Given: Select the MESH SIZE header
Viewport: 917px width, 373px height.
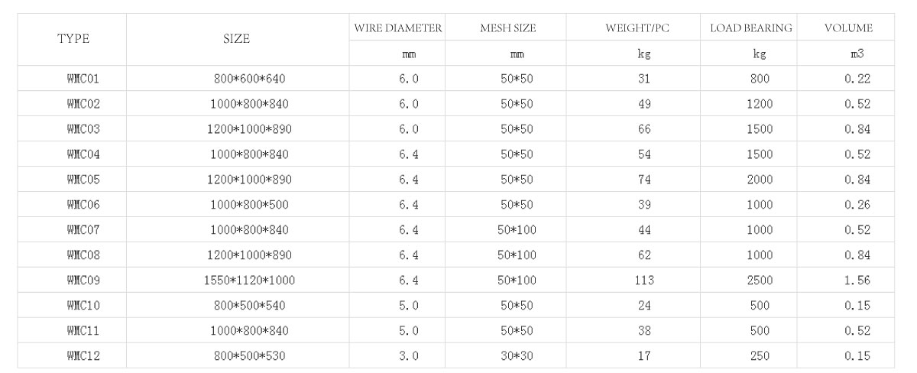Looking at the screenshot, I should (x=508, y=28).
